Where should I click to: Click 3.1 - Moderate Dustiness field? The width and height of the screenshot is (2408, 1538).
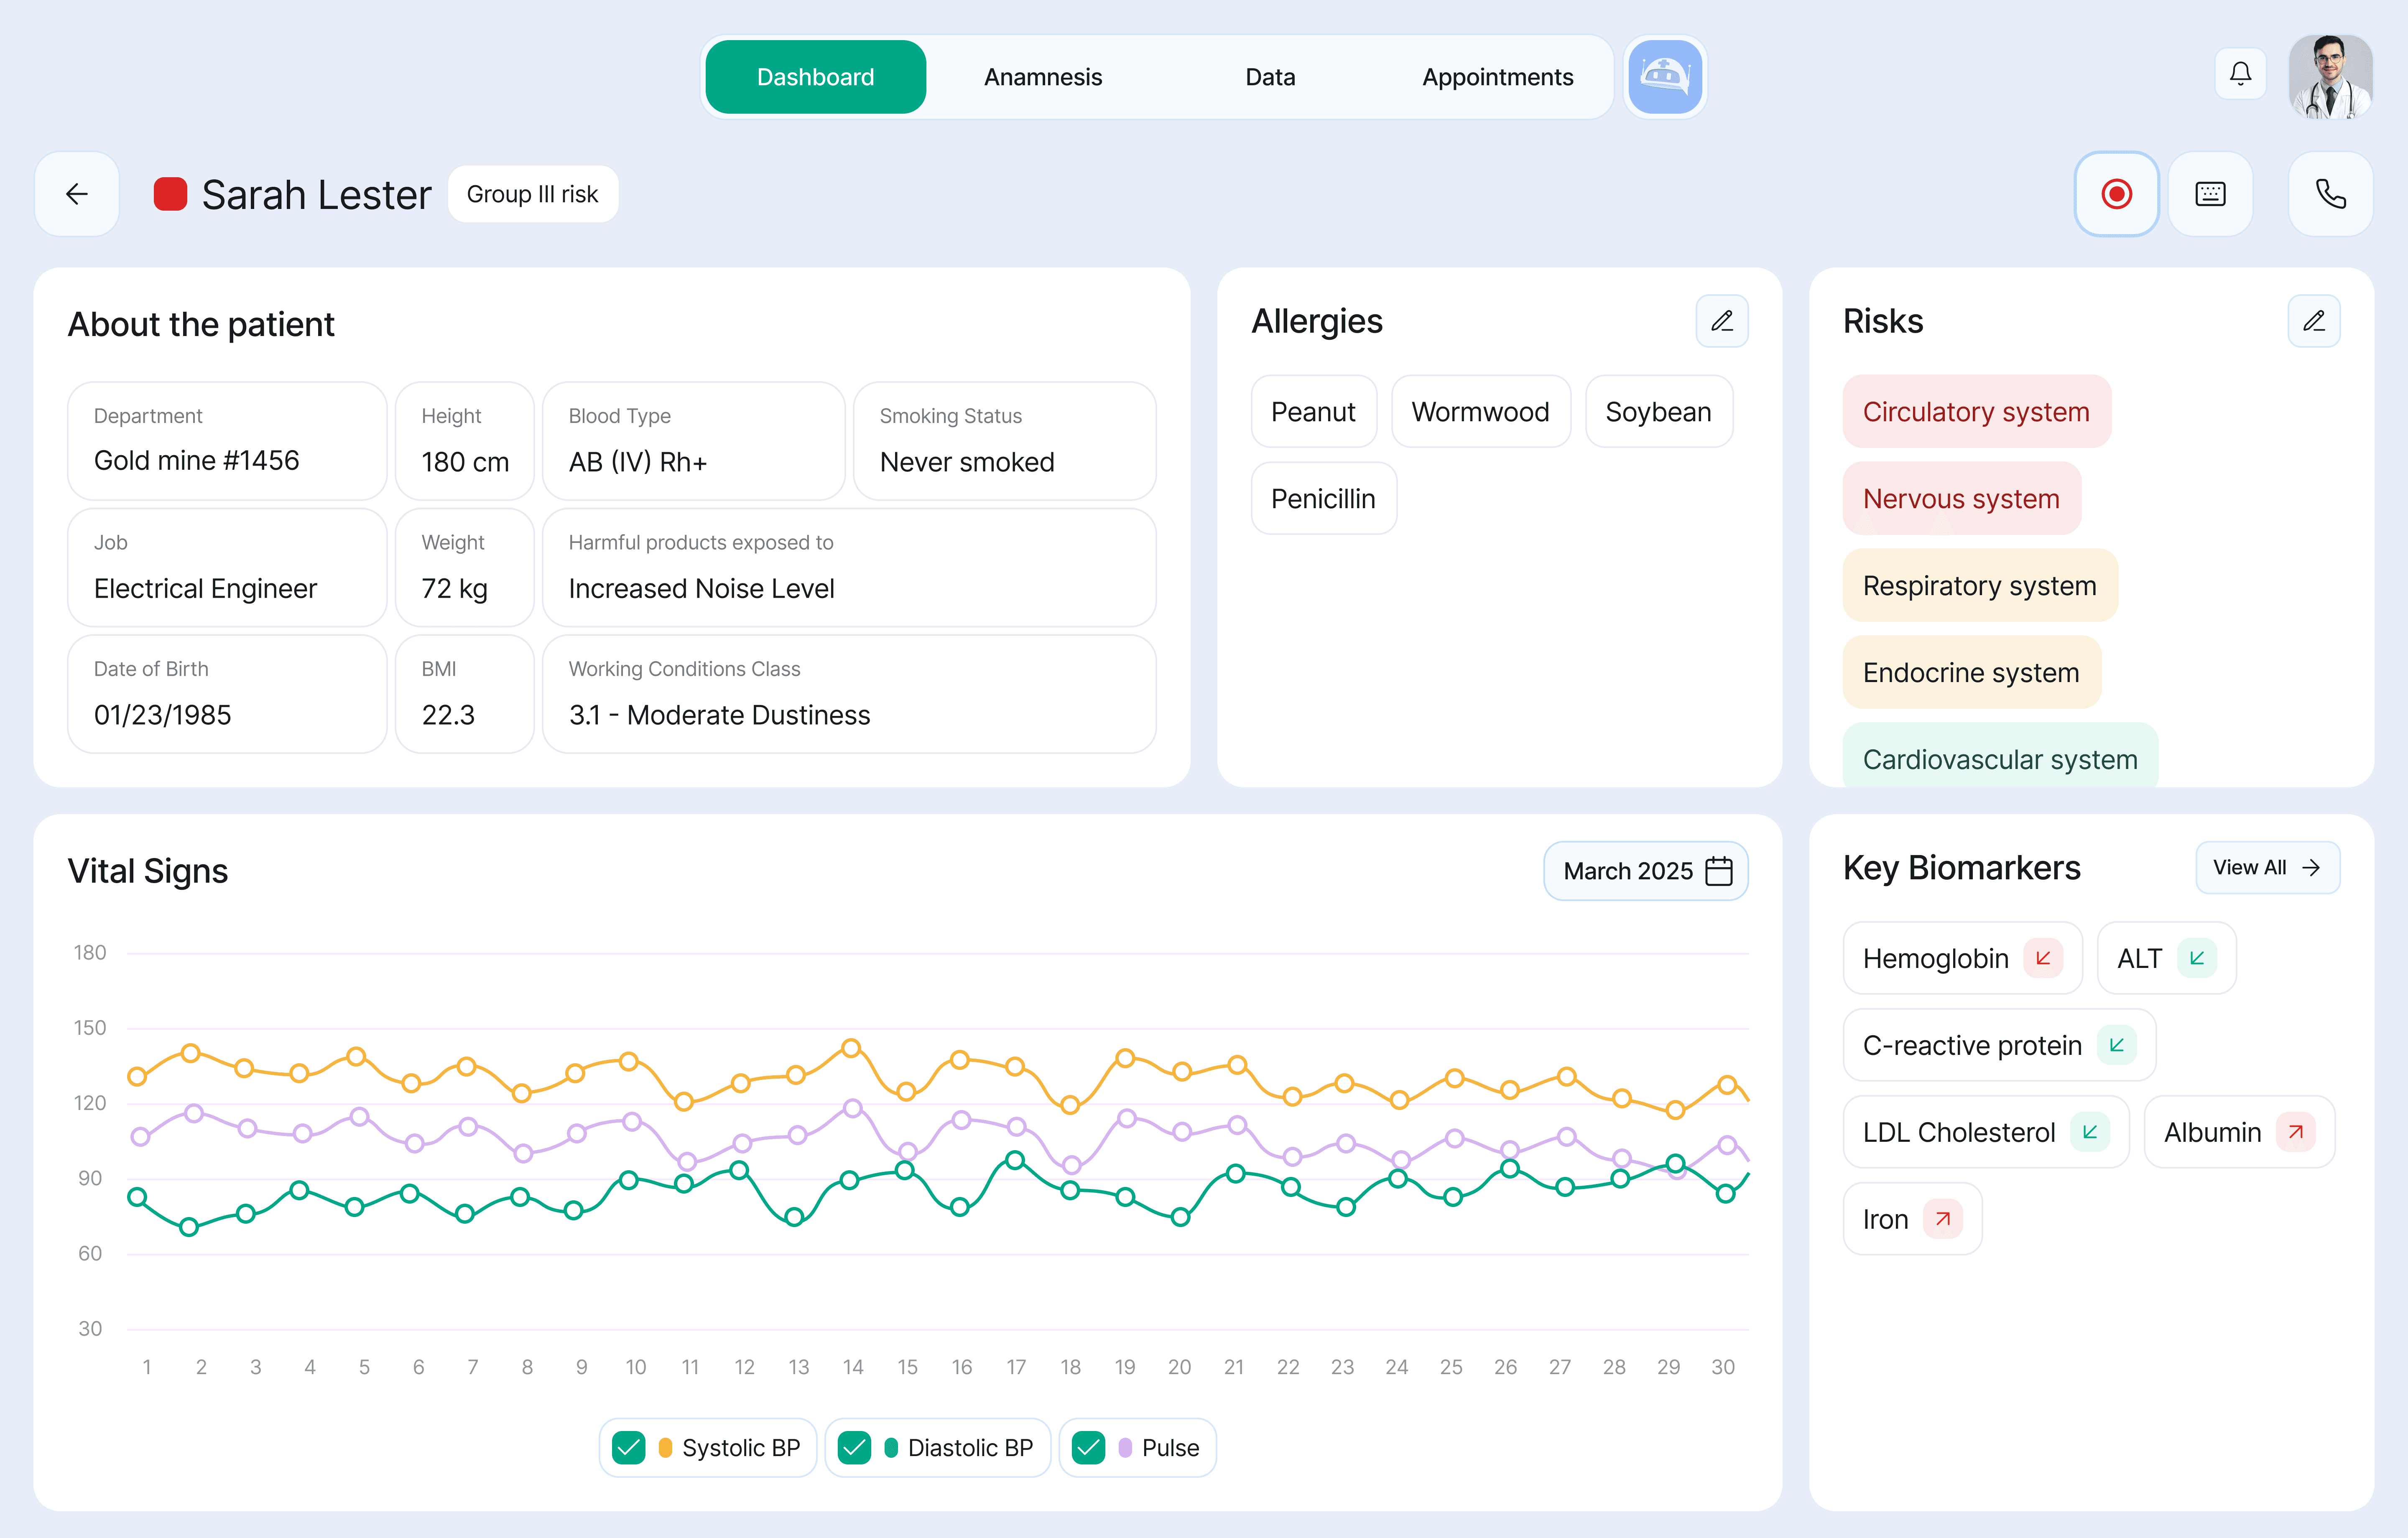click(849, 694)
